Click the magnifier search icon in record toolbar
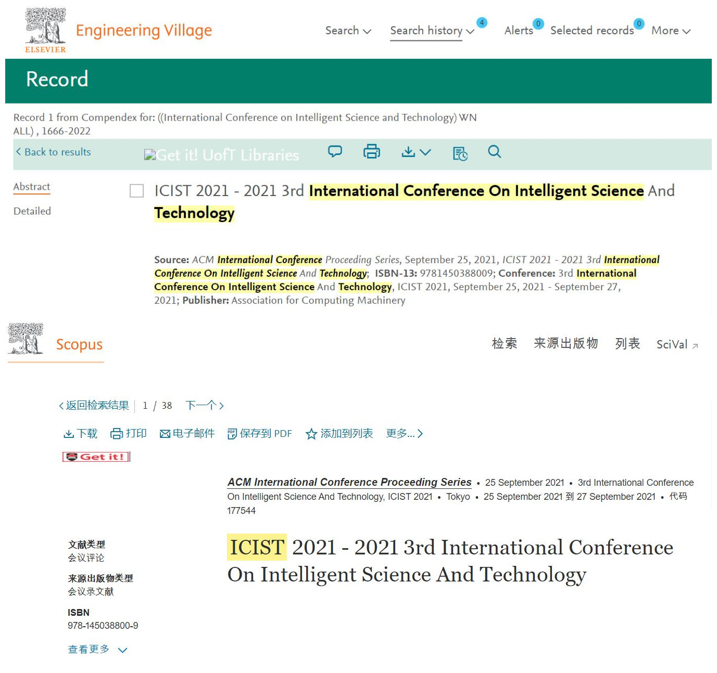The image size is (717, 673). (495, 151)
